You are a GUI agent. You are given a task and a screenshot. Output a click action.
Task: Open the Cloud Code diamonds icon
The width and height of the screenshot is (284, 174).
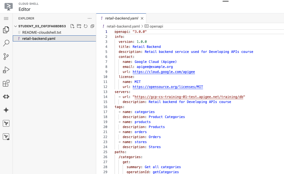tap(6, 97)
